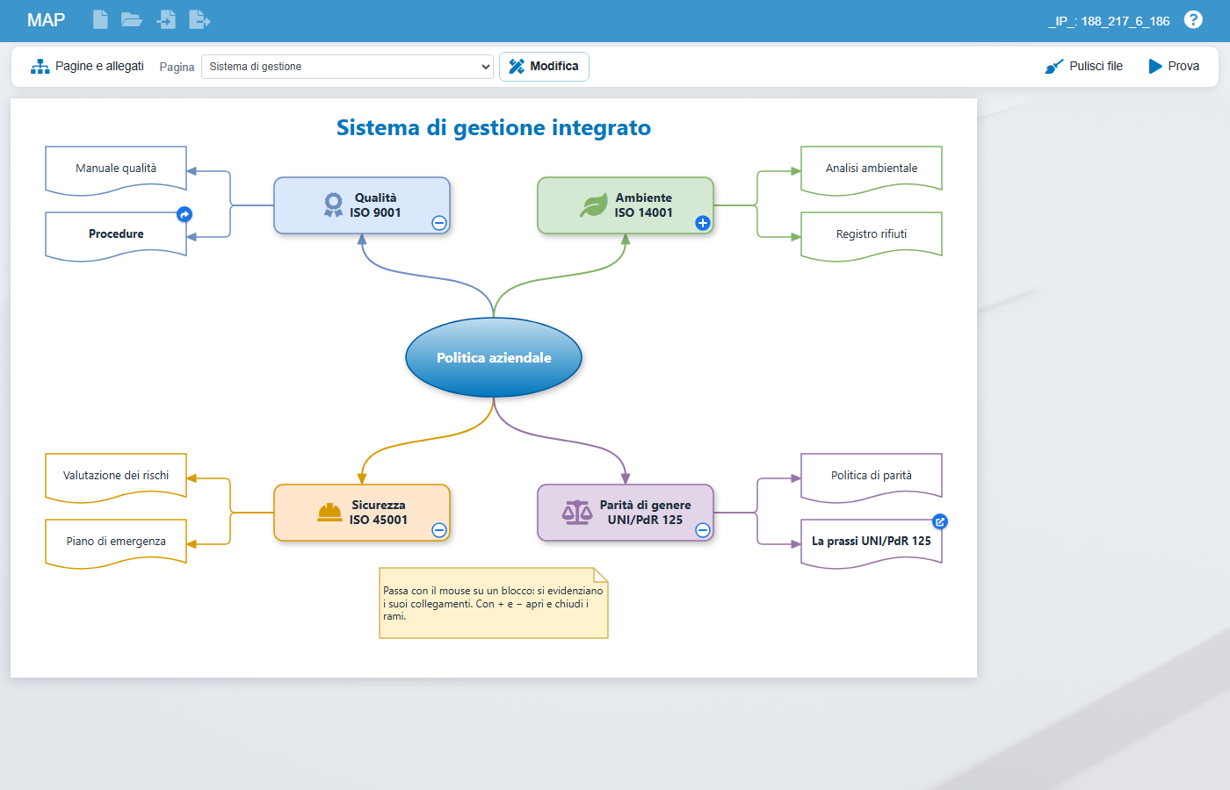Click the new file icon in top bar
Viewport: 1230px width, 790px height.
101,19
